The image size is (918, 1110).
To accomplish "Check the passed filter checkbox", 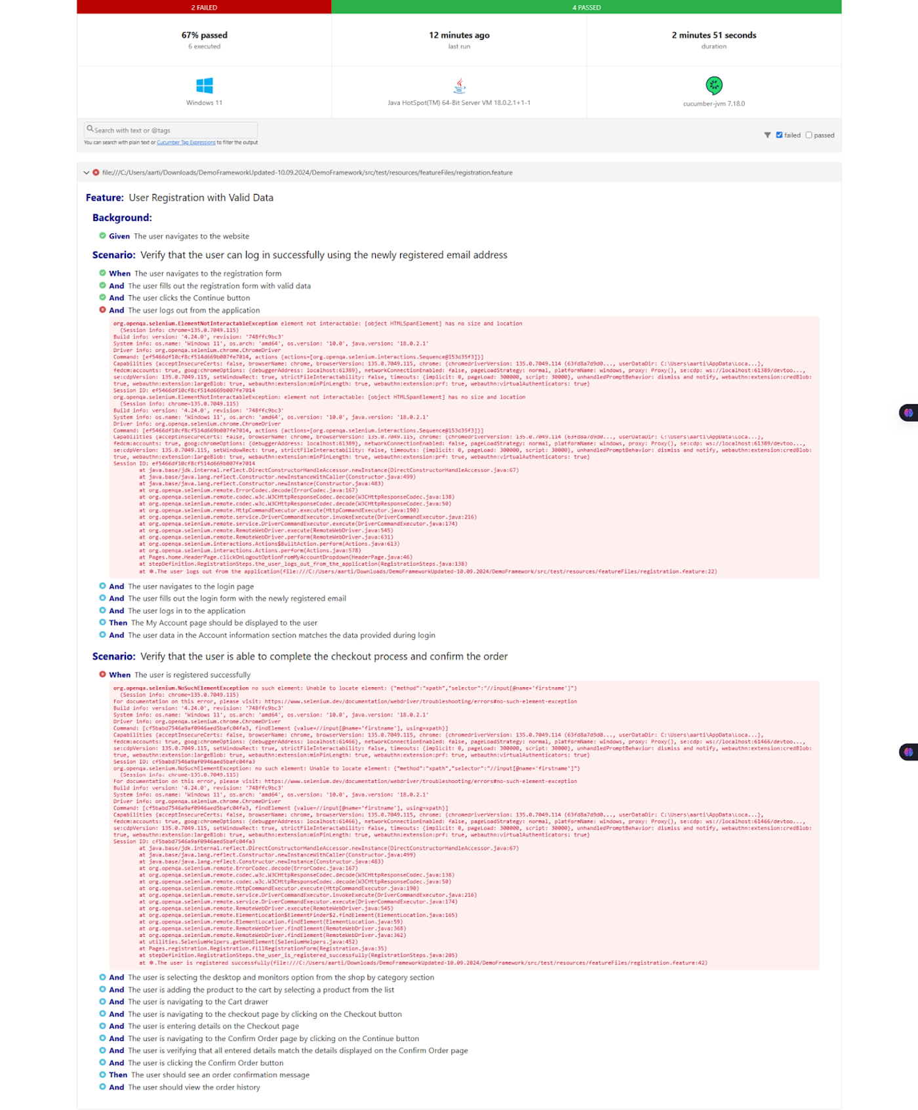I will tap(808, 135).
